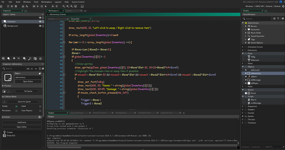Zoom in workspace with magnifier plus icon
Image resolution: width=285 pixels, height=150 pixels.
[71, 6]
